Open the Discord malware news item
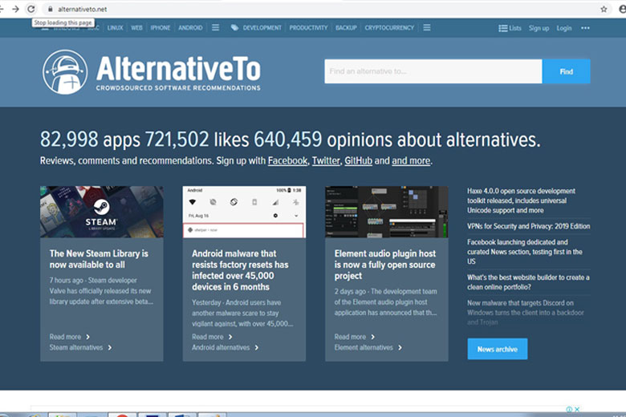 coord(526,313)
